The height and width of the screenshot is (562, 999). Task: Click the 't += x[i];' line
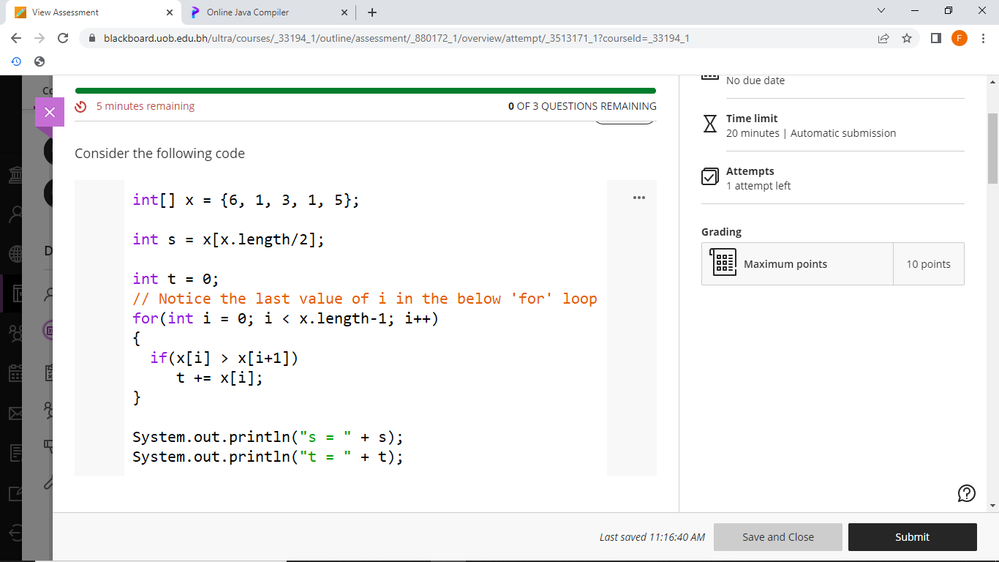click(x=219, y=378)
